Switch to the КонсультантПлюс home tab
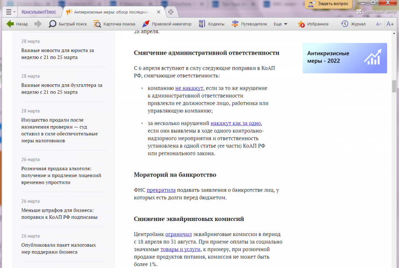 [39, 12]
